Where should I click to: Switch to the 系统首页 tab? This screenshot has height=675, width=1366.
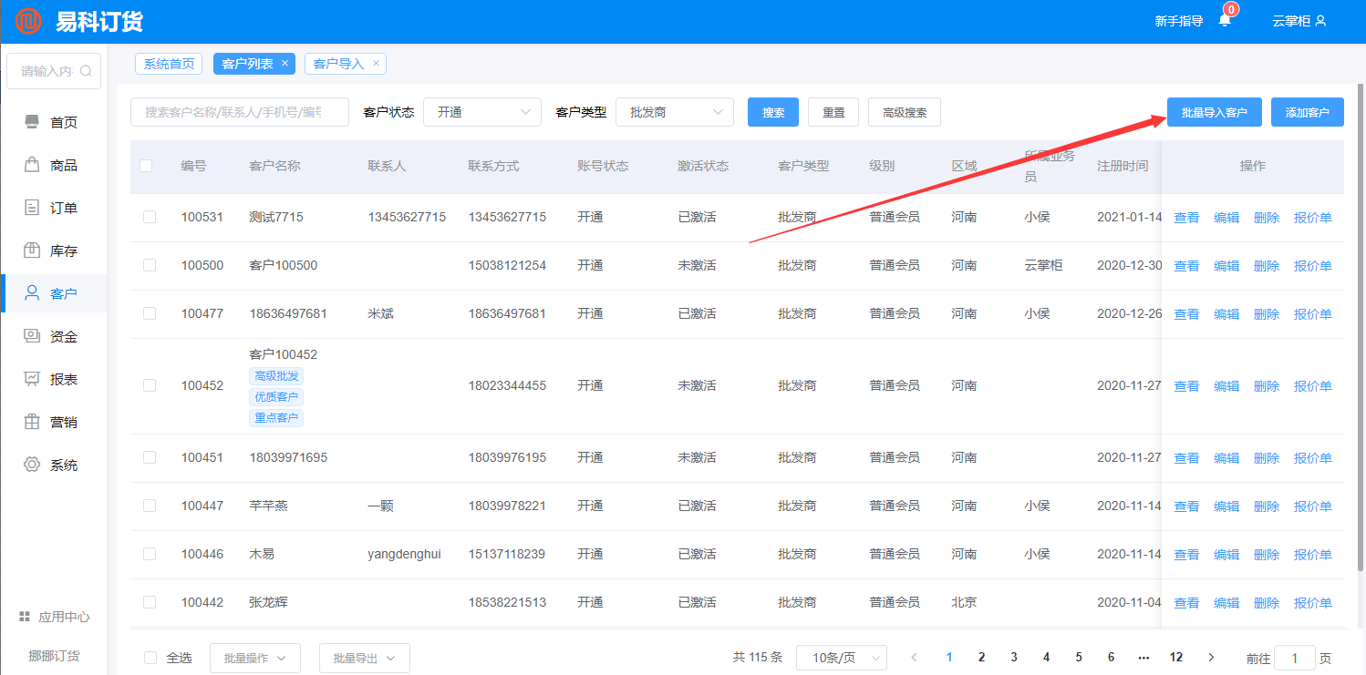169,64
